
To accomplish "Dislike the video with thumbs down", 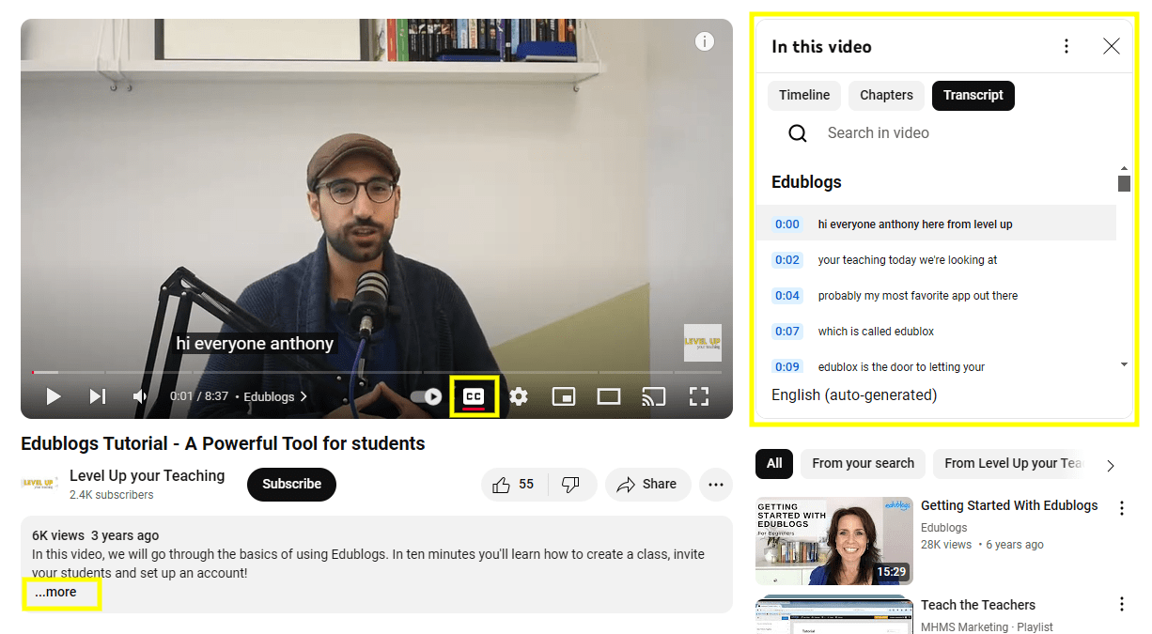I will [x=570, y=484].
